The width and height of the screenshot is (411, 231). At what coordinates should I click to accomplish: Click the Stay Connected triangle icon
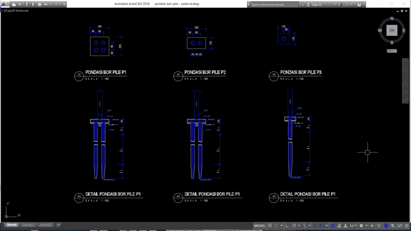tap(347, 4)
